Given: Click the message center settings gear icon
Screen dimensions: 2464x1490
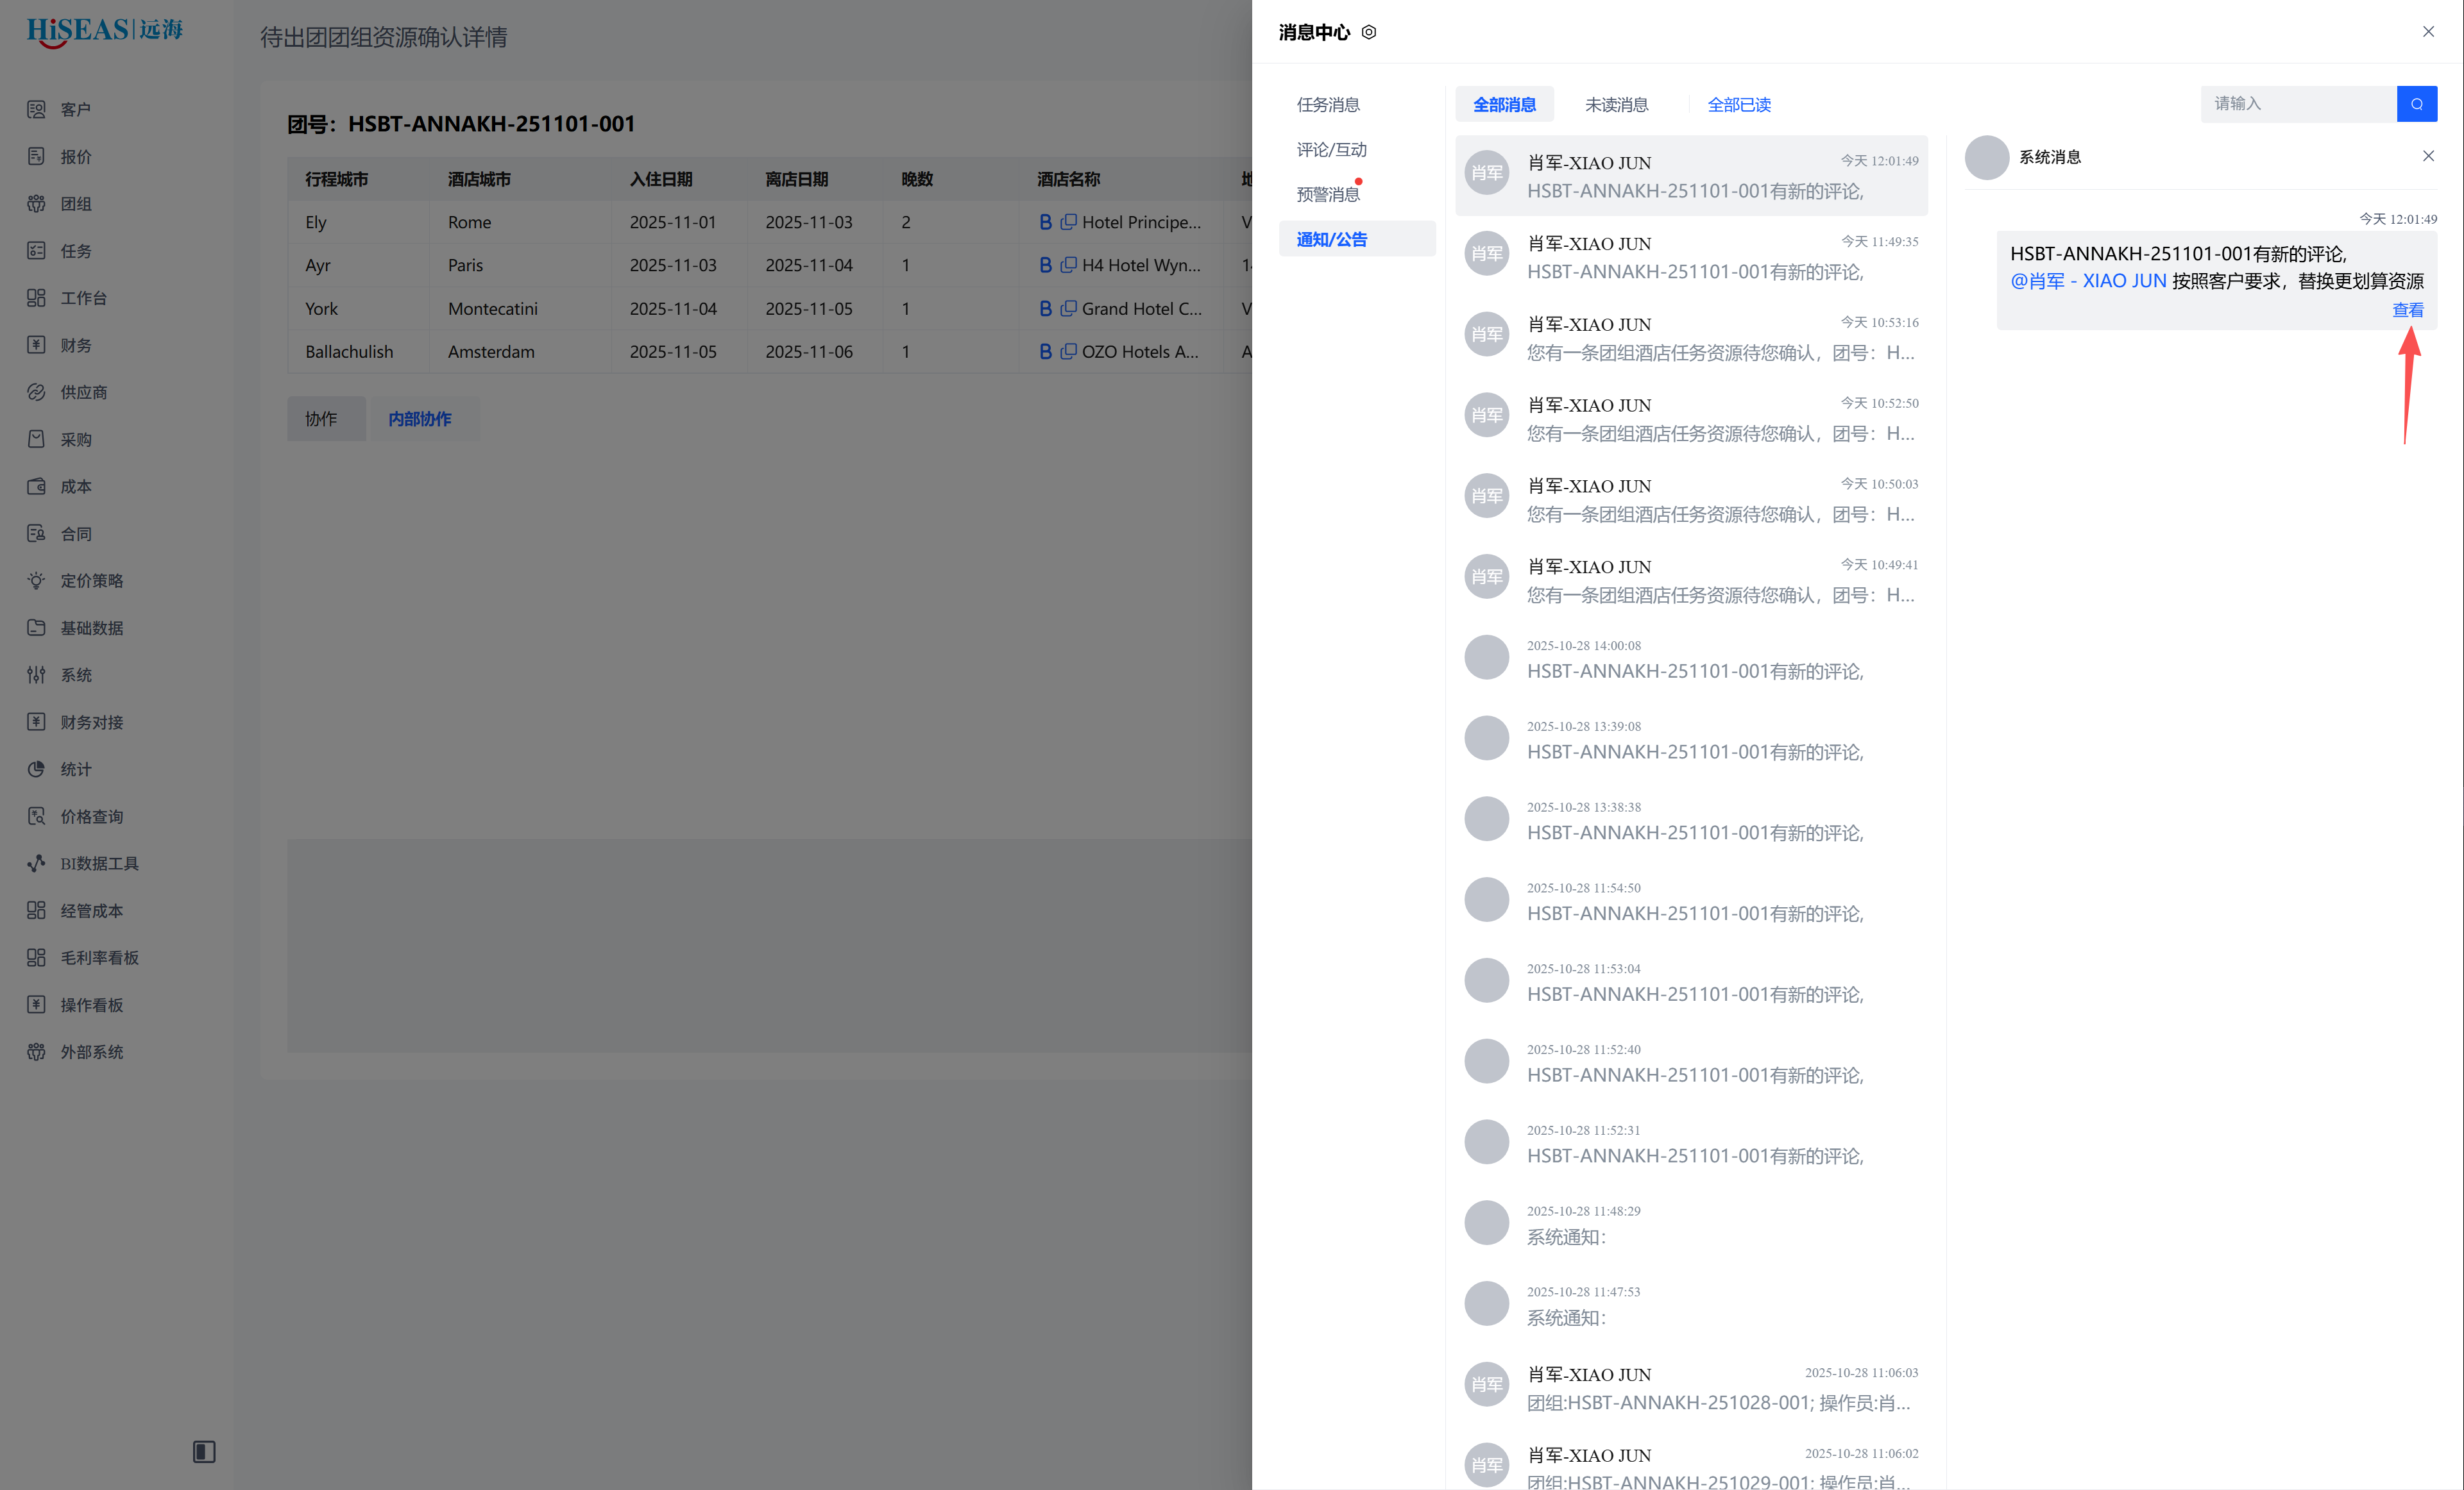Looking at the screenshot, I should [1369, 32].
